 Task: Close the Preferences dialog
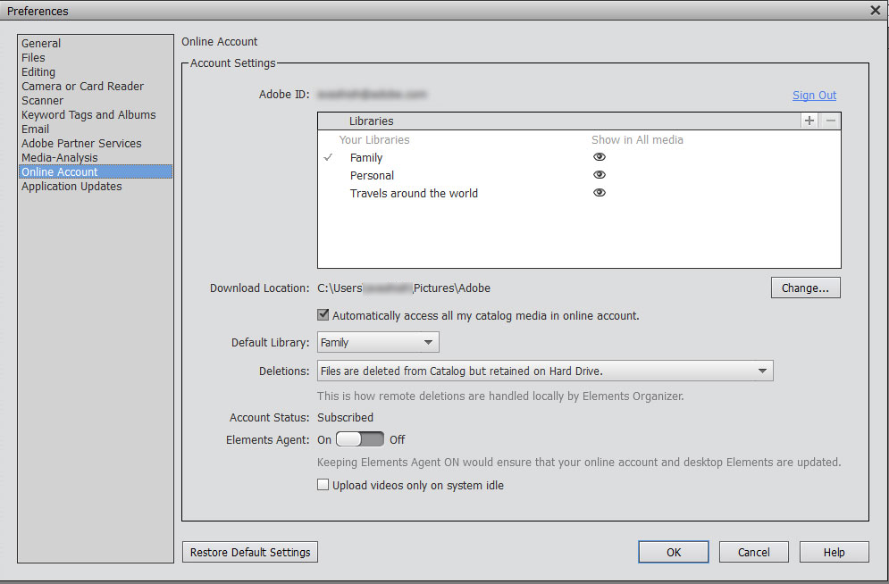coord(875,10)
